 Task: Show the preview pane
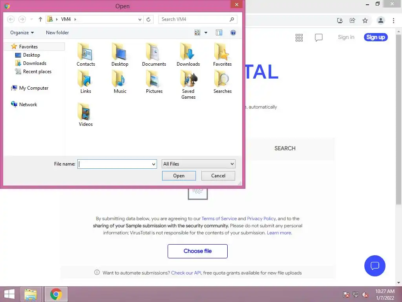(x=219, y=33)
